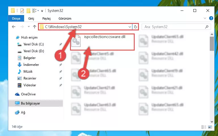
Task: Unpin Yerel Disk (C:) pin icon
Action: (x=60, y=44)
